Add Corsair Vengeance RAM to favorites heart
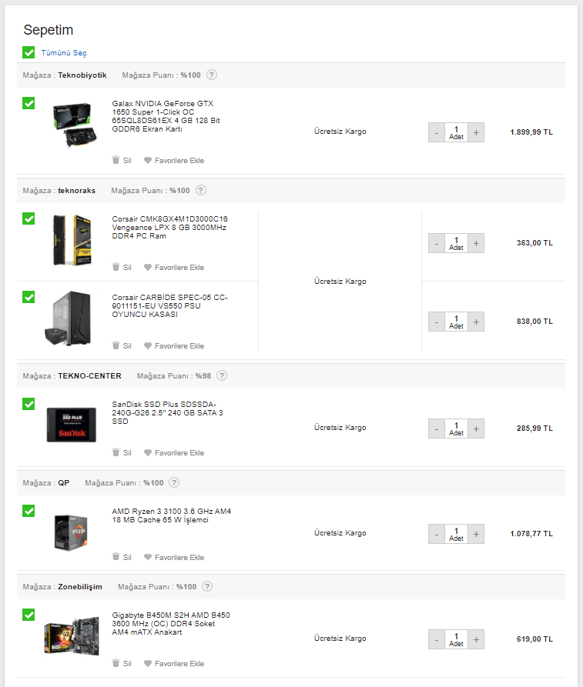The image size is (583, 687). click(148, 267)
